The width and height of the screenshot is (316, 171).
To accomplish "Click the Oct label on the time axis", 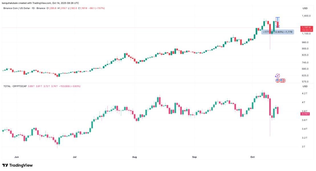I will click(252, 157).
